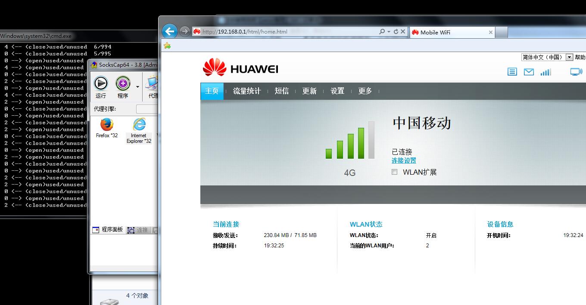Select the Internet Explorer *32 program icon
The height and width of the screenshot is (305, 586).
pos(139,131)
